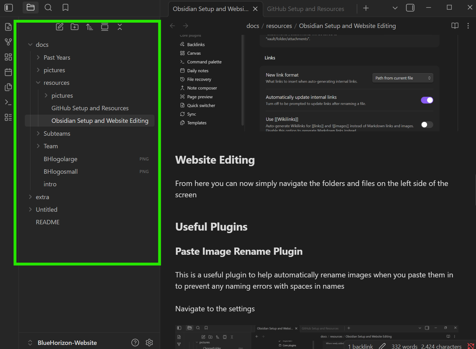This screenshot has height=349, width=476.
Task: Open quick switcher from ribbon
Action: pos(8,27)
